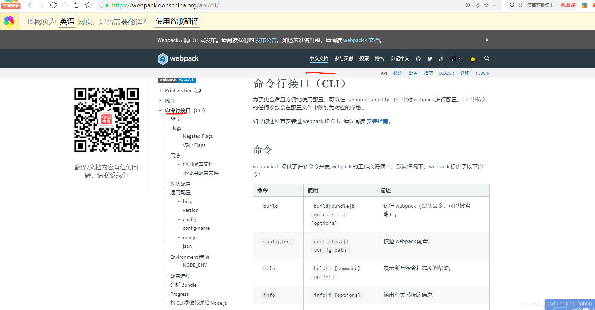Screen dimensions: 595x310
Task: Open the 发布公告 link in the banner
Action: pos(266,40)
